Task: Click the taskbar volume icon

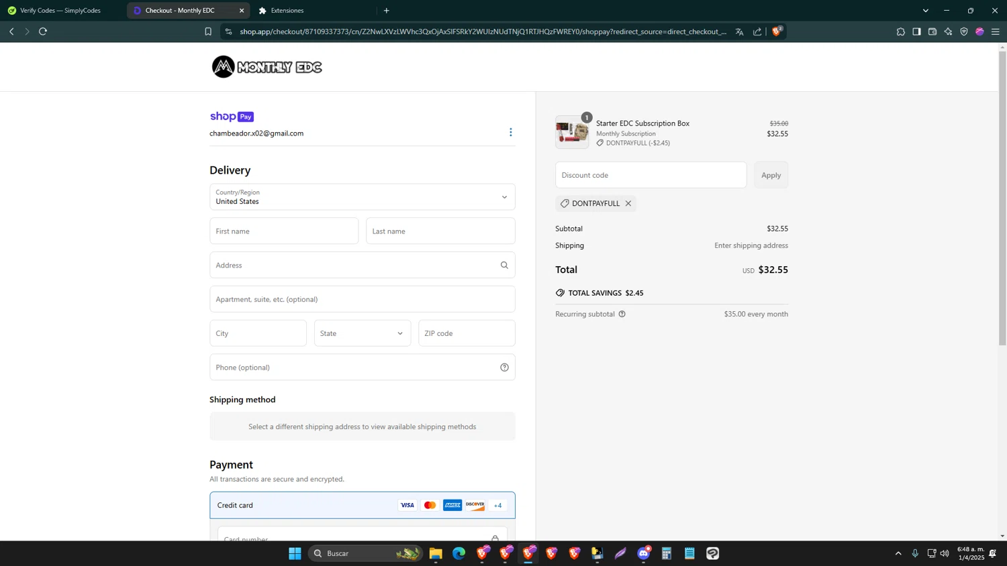Action: (945, 553)
